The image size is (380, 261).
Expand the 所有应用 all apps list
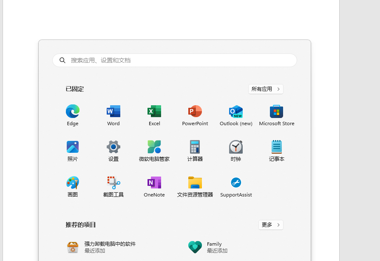click(266, 89)
